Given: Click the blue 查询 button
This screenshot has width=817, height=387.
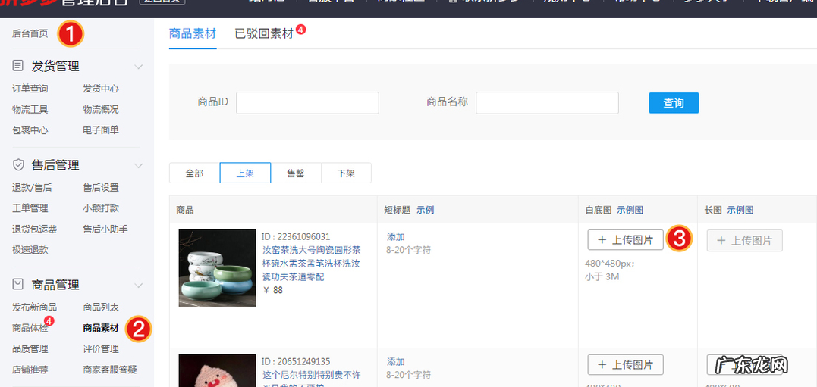Looking at the screenshot, I should click(674, 102).
